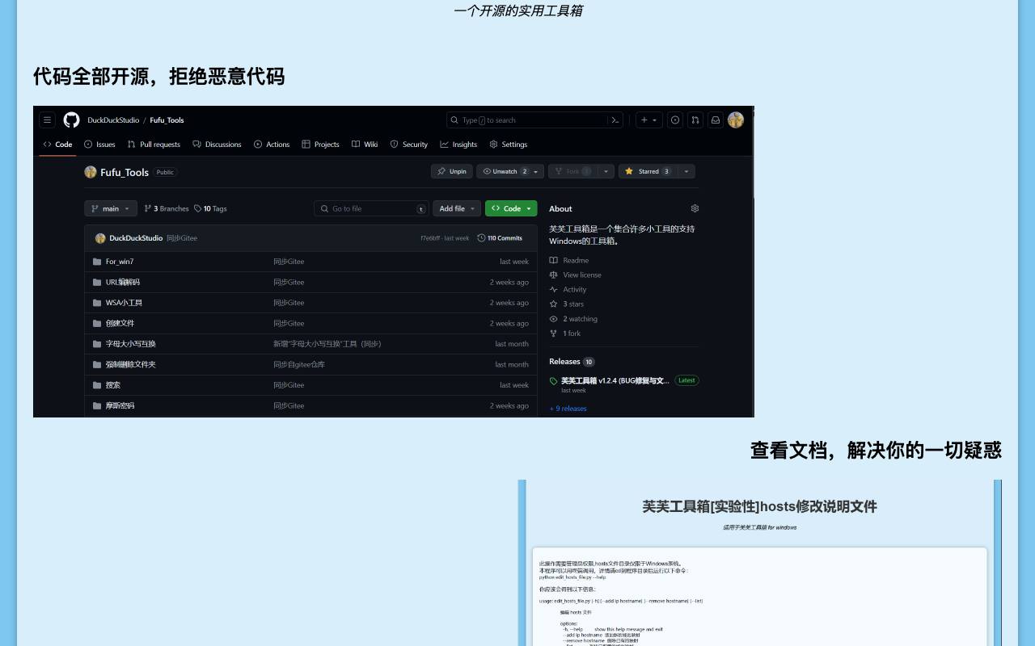
Task: Open the Wiki tab
Action: coord(365,145)
